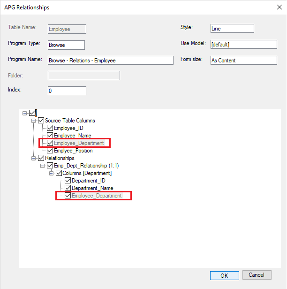Collapse the Relationships tree node
The image size is (287, 289).
point(34,158)
